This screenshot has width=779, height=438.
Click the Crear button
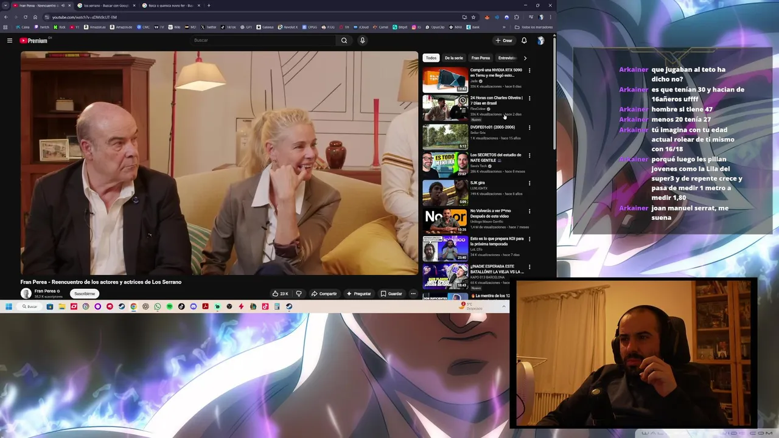504,41
